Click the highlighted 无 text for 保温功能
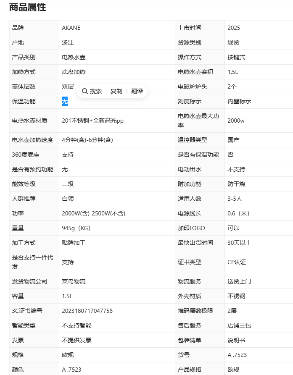Screen dimensions: 293x375 coord(65,101)
